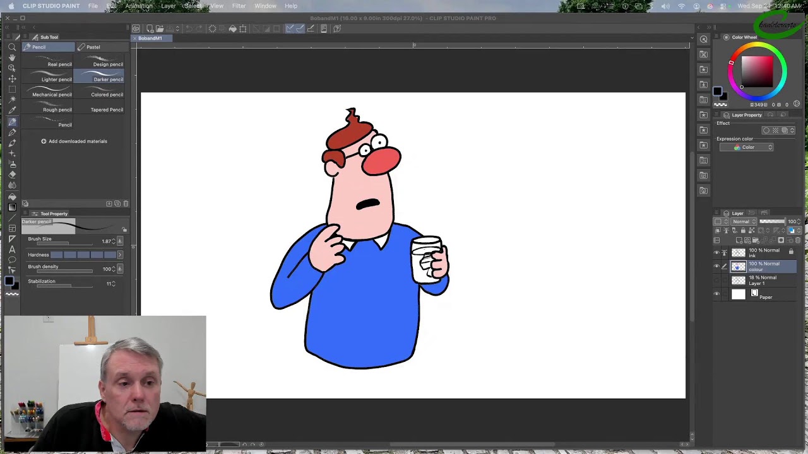Screen dimensions: 808x454
Task: Select the Fill bucket tool
Action: click(12, 196)
